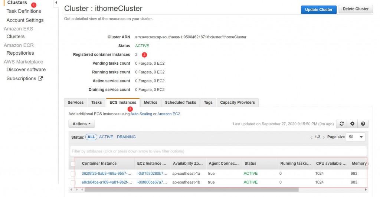
Task: Open Discover software in sidebar
Action: [x=26, y=70]
